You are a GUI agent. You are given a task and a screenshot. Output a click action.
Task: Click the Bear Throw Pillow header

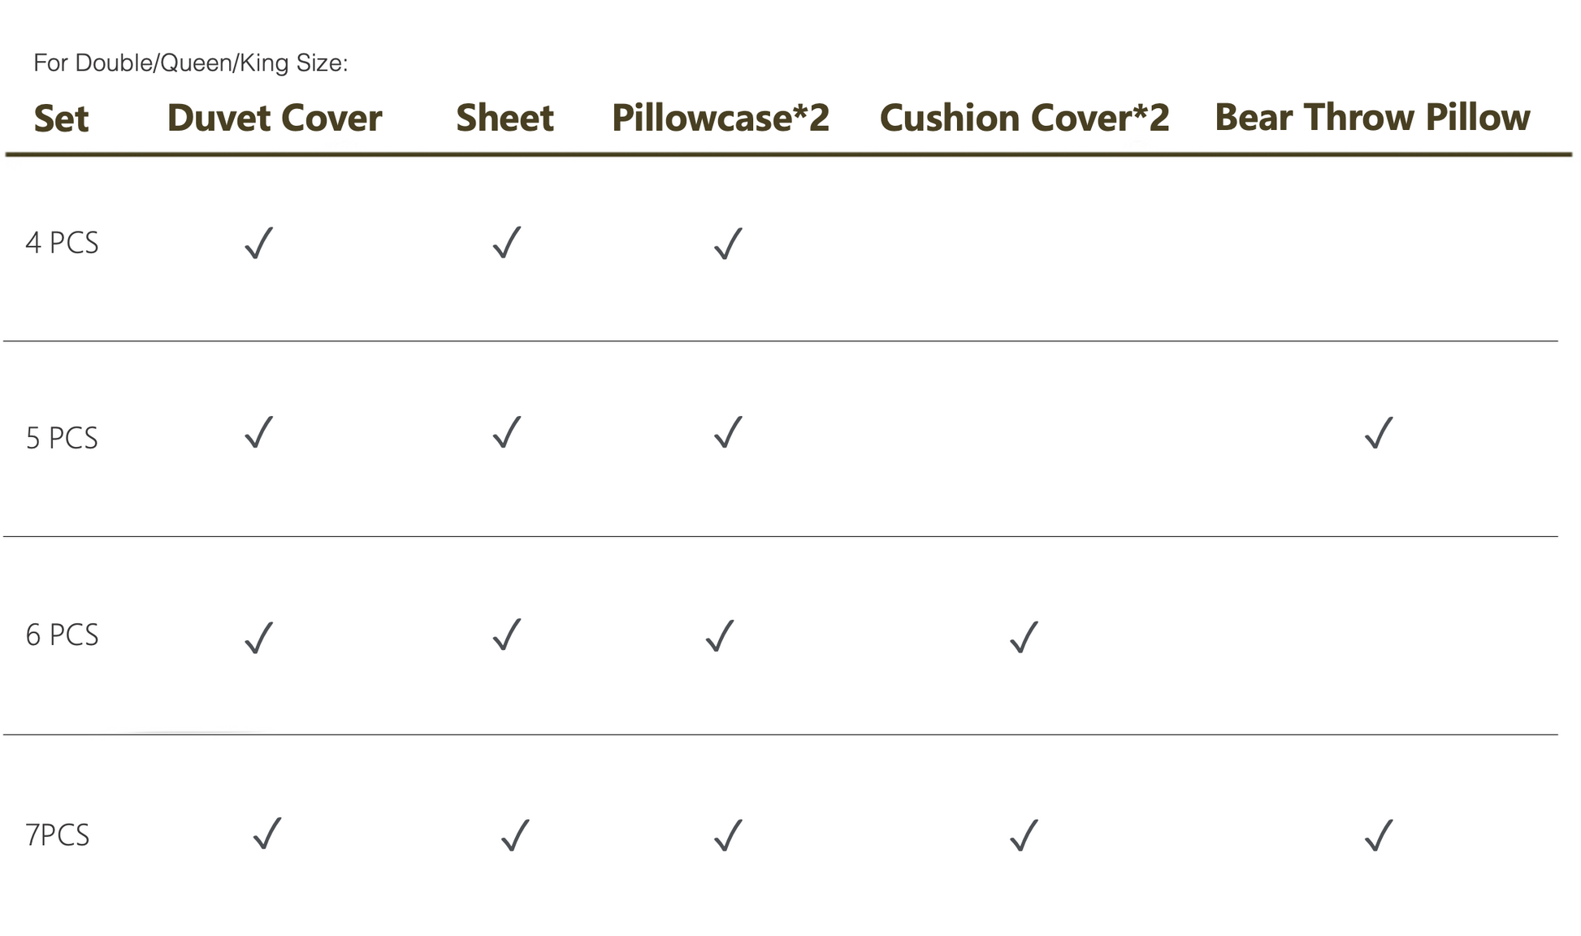1372,117
